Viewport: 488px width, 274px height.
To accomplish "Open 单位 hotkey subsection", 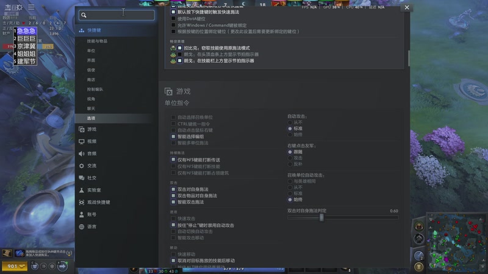I will click(91, 51).
